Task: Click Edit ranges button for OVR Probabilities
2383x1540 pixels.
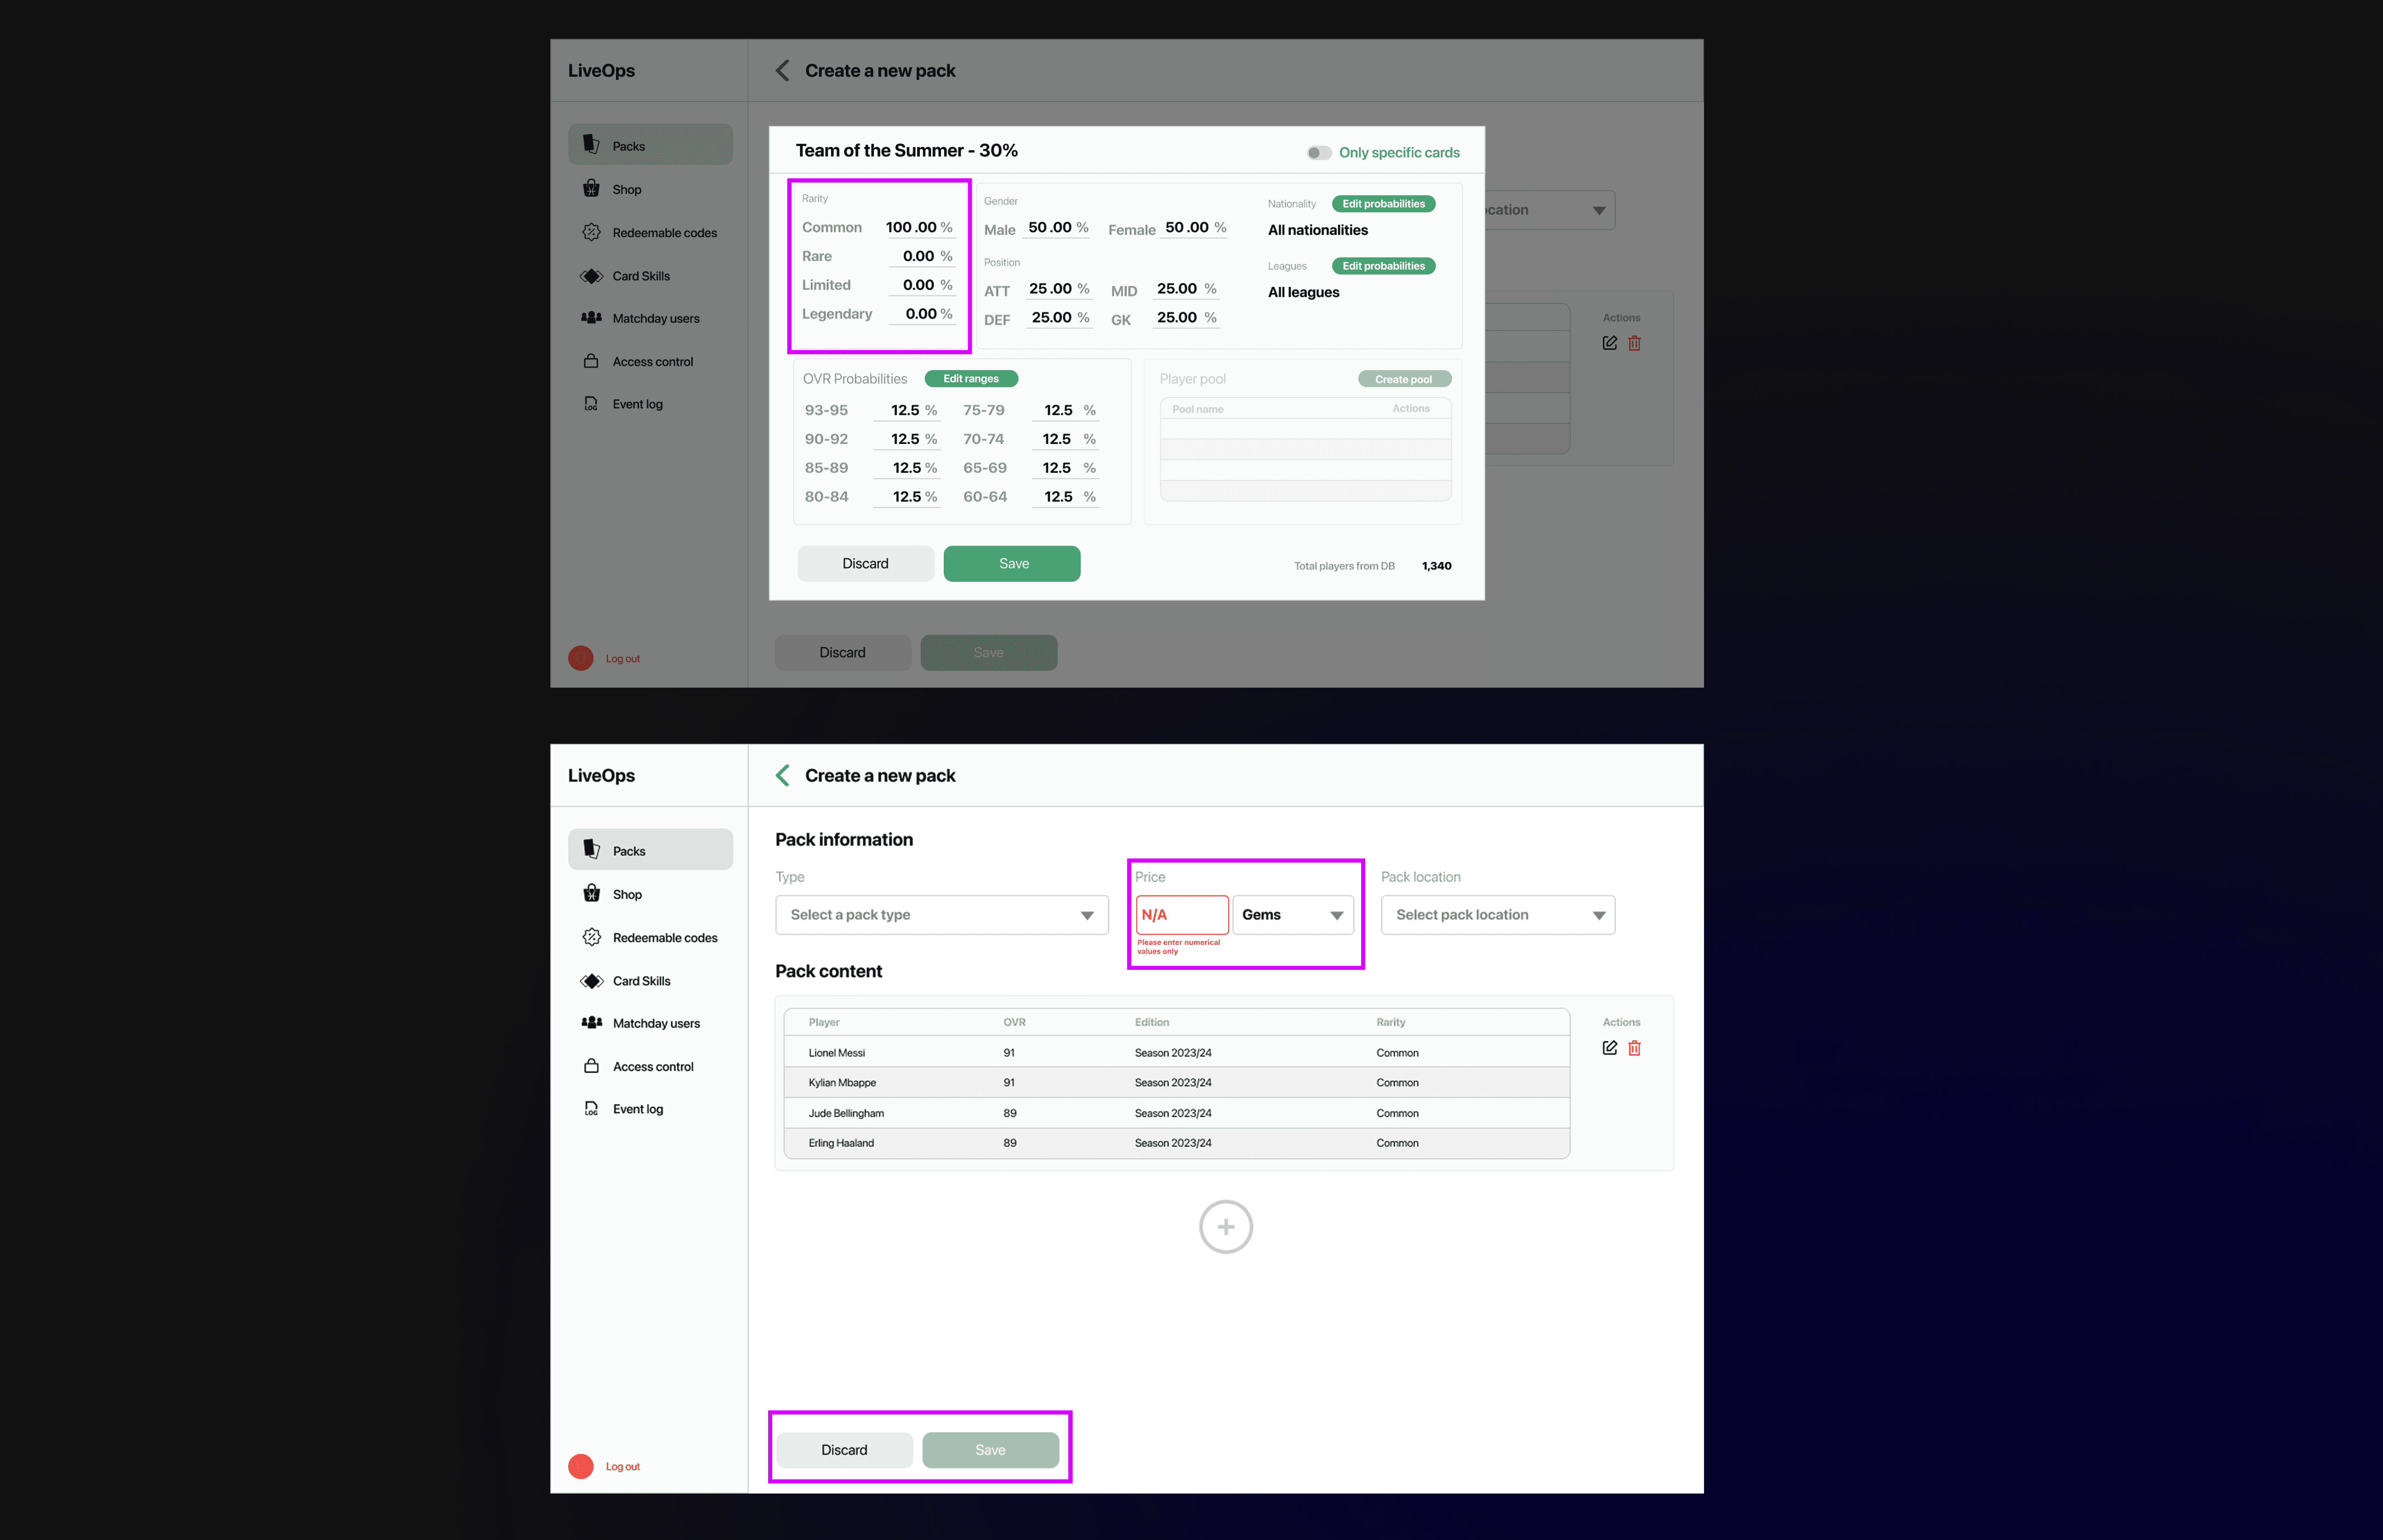Action: [970, 379]
